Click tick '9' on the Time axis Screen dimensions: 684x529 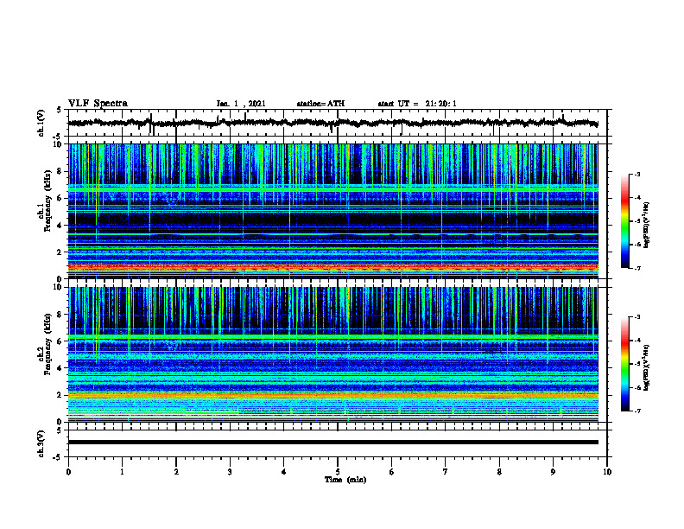tap(553, 472)
